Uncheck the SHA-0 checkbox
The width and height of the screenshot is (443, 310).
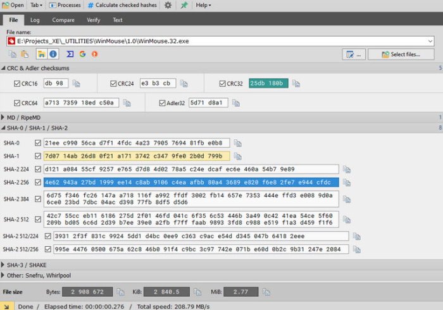pyautogui.click(x=38, y=143)
